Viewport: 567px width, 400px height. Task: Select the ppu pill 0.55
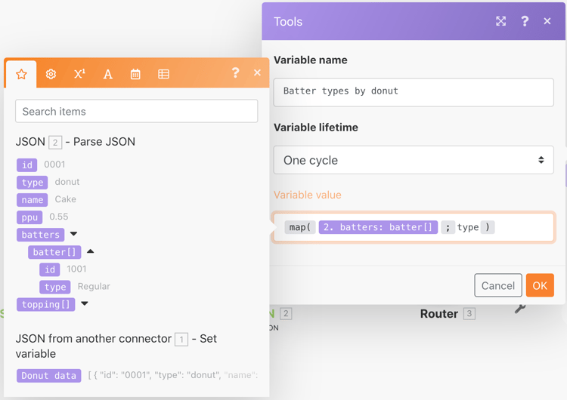29,217
